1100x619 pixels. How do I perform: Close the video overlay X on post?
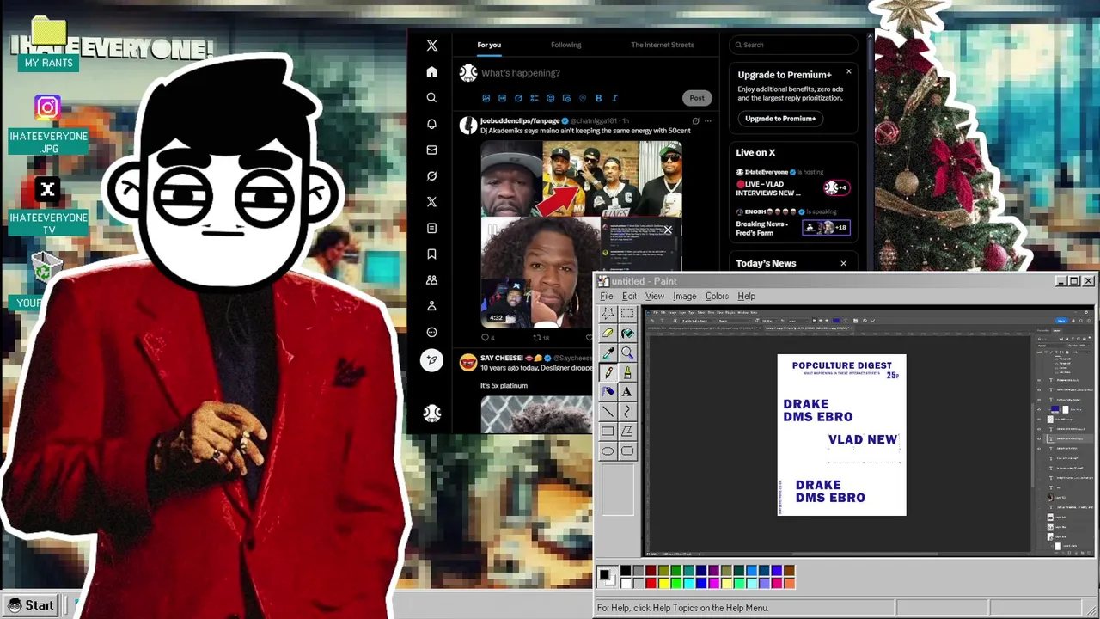668,230
